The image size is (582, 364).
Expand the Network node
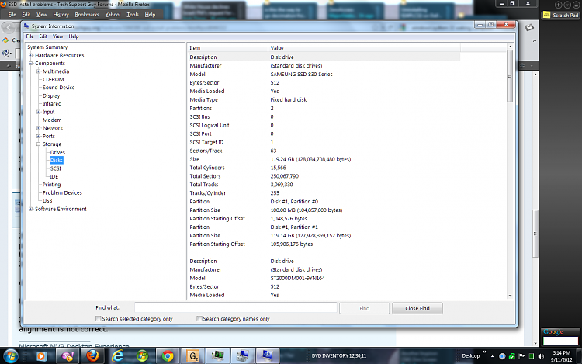[38, 128]
